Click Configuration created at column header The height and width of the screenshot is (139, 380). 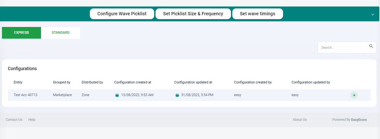pos(132,82)
